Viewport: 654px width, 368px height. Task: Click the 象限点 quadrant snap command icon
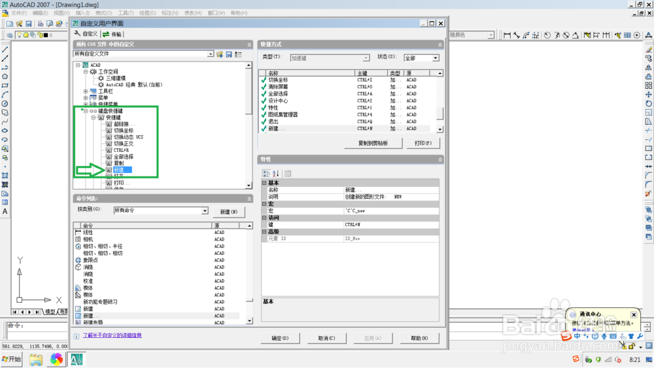pos(78,260)
